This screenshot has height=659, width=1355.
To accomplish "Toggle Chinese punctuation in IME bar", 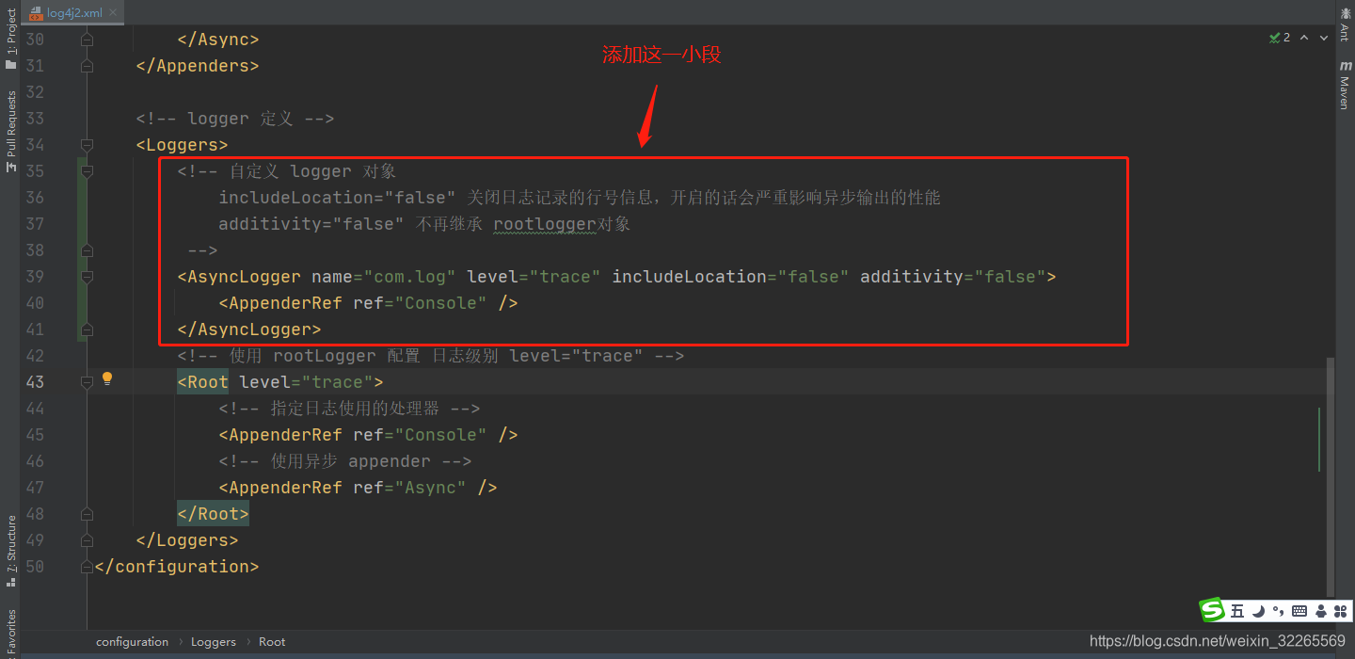I will [x=1278, y=611].
